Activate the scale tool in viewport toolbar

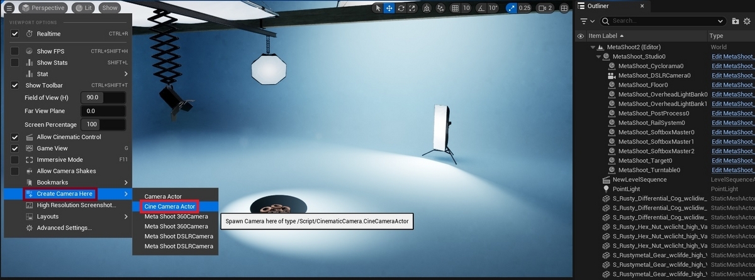(x=411, y=8)
